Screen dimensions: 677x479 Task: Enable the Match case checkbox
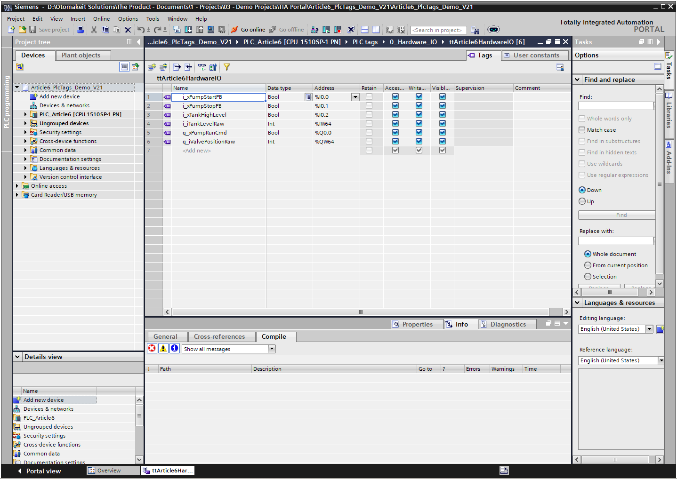tap(582, 130)
